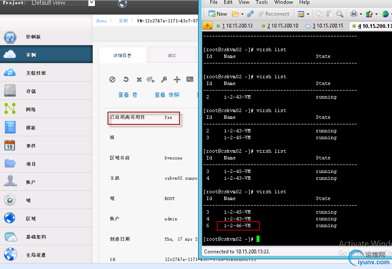Open the File menu in Xshell
This screenshot has width=392, height=269.
pos(213,2)
